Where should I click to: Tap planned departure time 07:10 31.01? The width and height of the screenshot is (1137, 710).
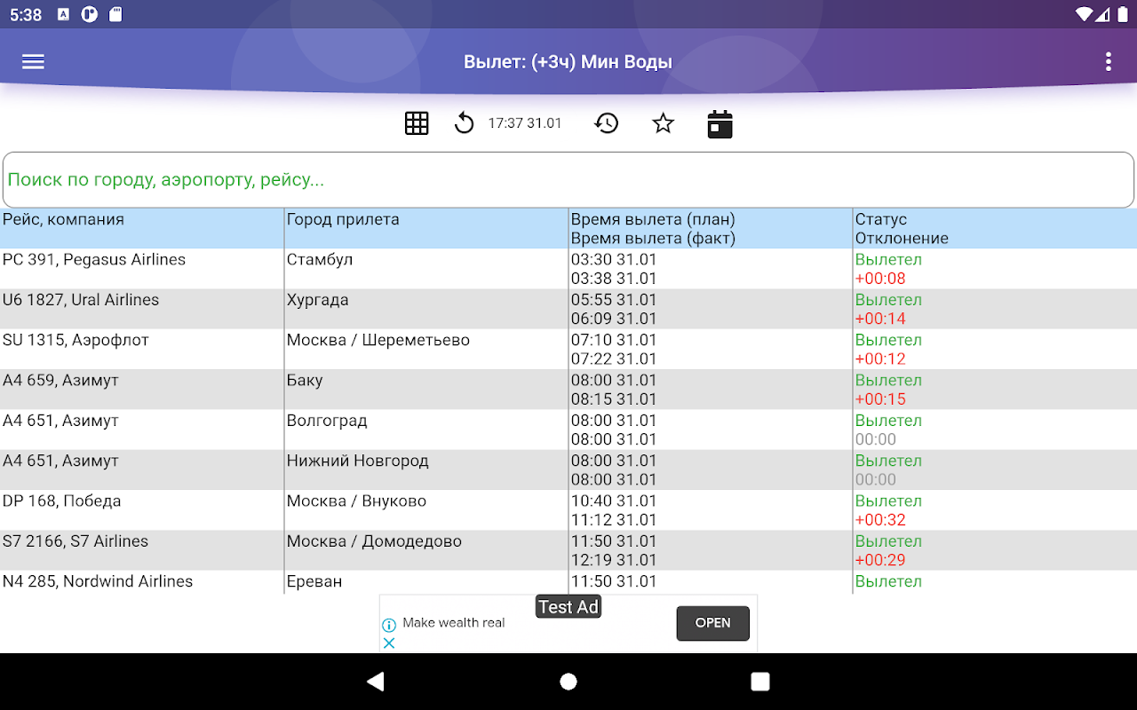tap(614, 340)
